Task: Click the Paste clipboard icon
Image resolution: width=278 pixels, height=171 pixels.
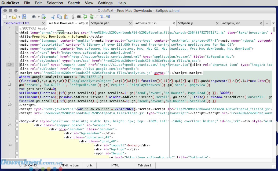Action: (66, 17)
